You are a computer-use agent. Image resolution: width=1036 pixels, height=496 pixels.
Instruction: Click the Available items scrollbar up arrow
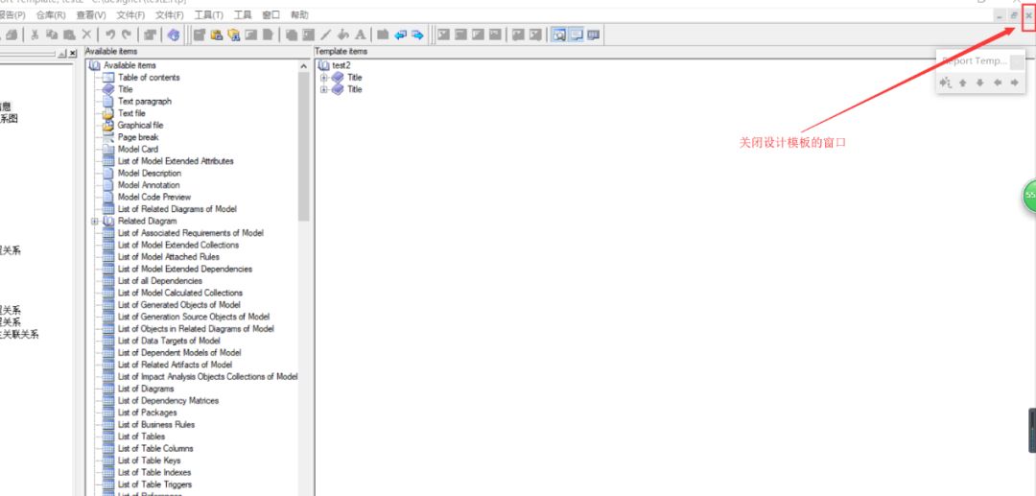tap(304, 66)
